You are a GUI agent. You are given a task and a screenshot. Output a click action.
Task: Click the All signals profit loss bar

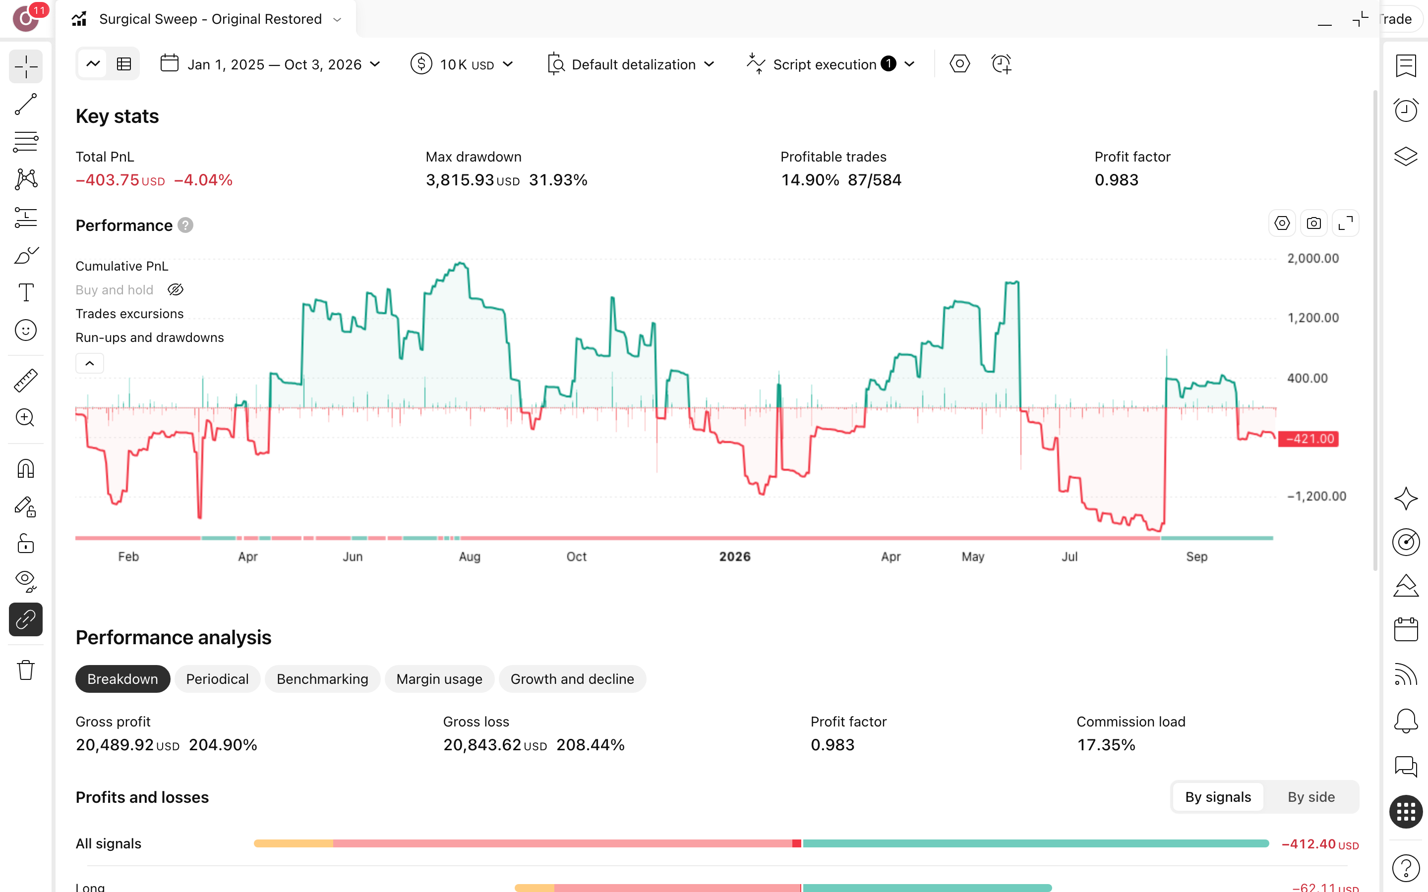tap(761, 843)
